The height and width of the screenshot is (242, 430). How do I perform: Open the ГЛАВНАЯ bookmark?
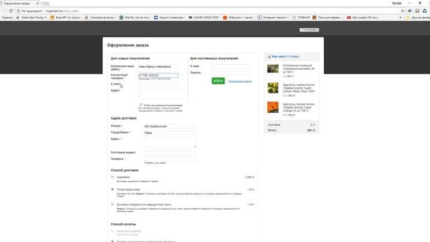coord(301,17)
